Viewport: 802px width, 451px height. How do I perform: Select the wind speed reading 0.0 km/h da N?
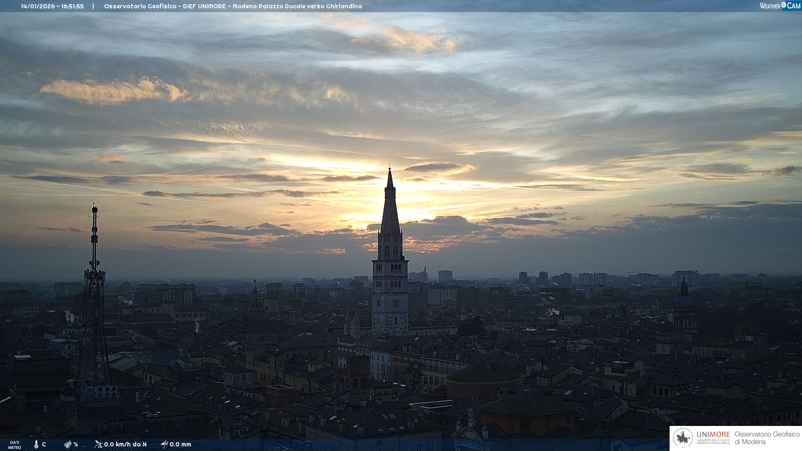point(125,444)
